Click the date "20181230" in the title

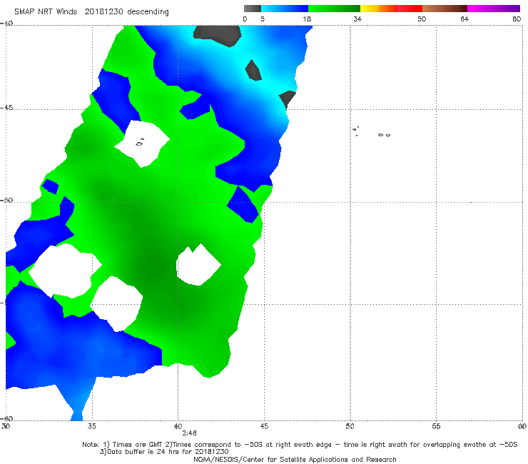click(x=104, y=11)
